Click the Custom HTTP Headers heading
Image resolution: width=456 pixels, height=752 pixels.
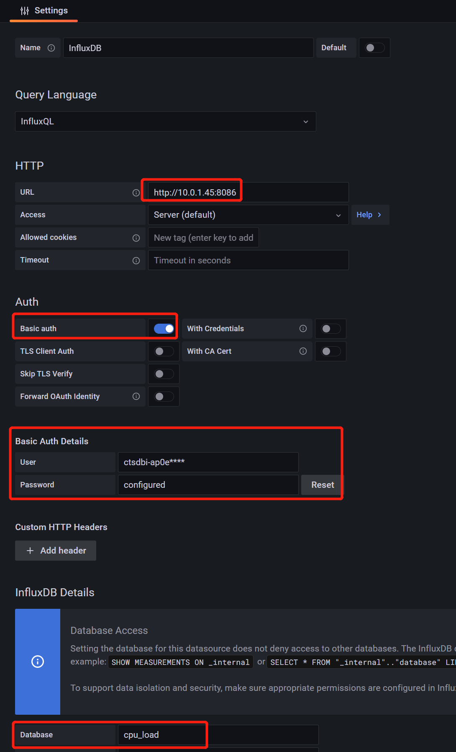tap(61, 527)
